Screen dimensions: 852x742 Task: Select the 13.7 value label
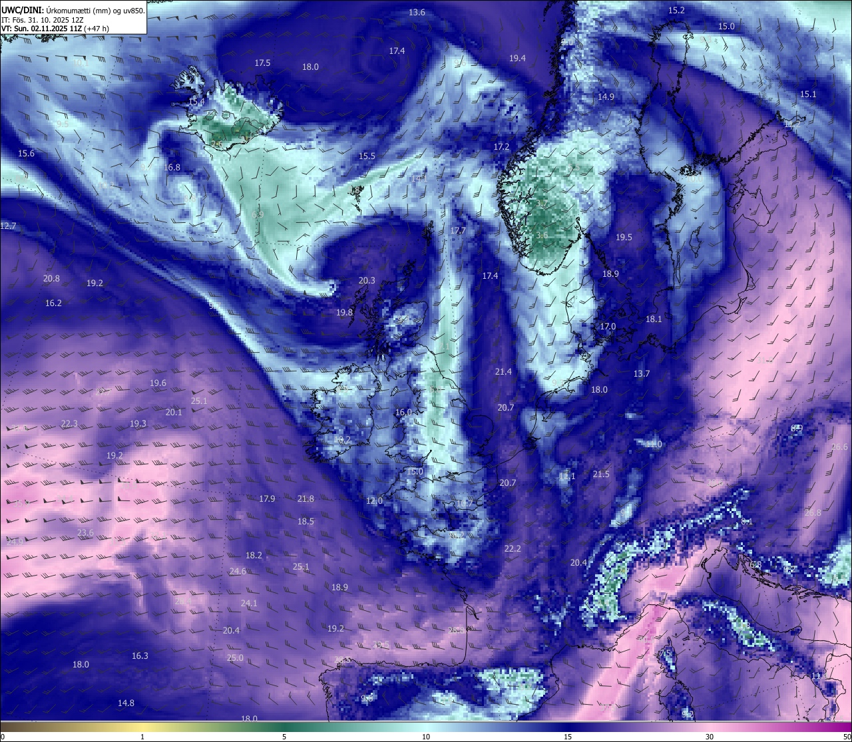pyautogui.click(x=641, y=374)
